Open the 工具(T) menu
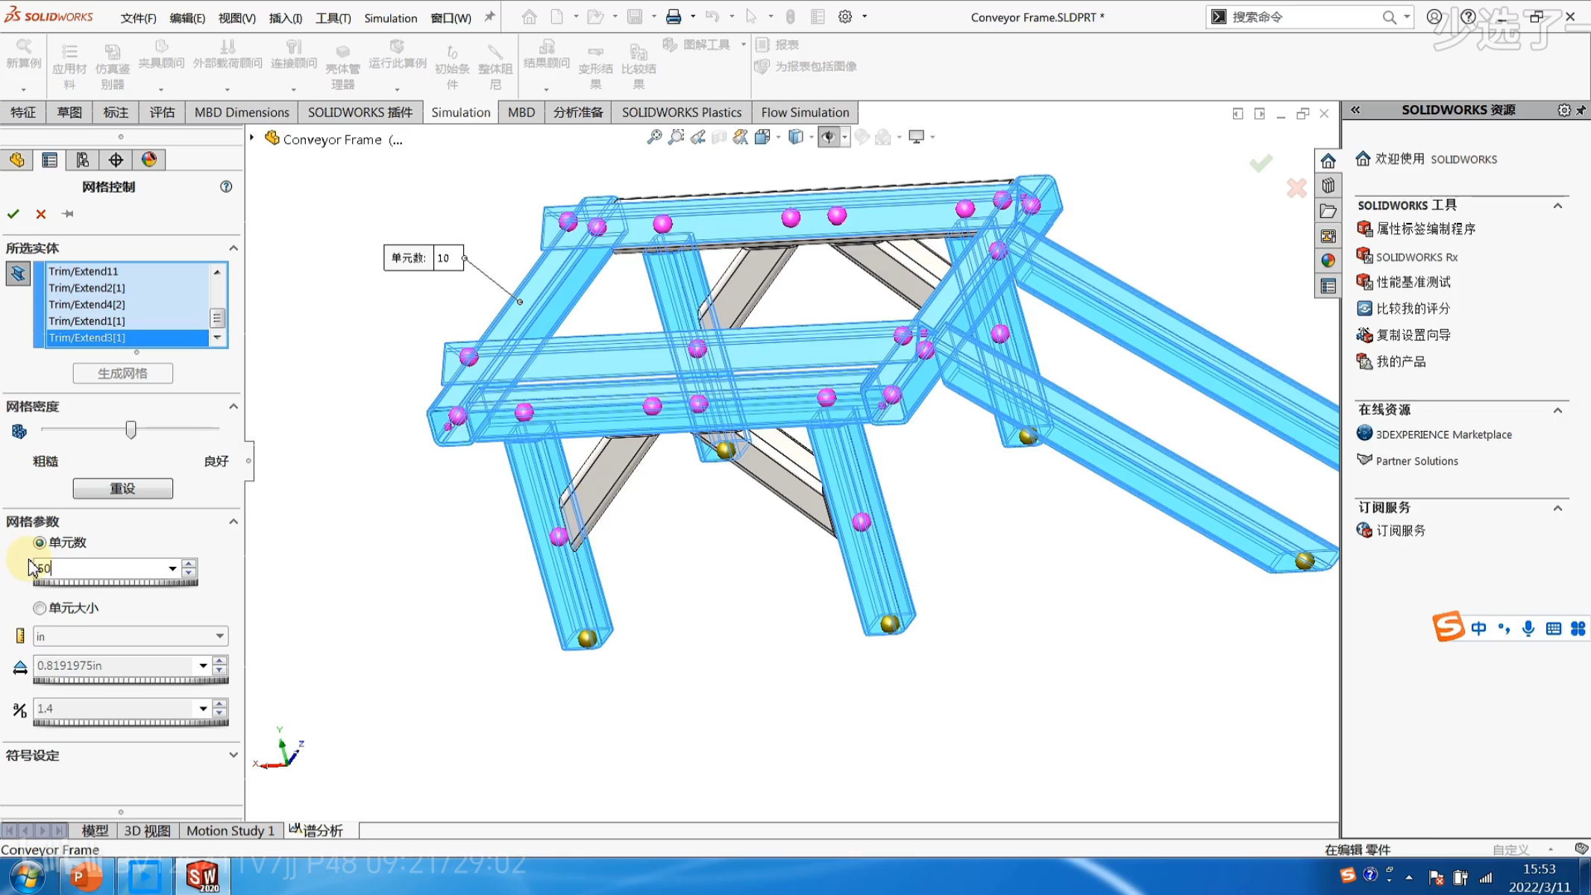The width and height of the screenshot is (1591, 895). click(333, 18)
